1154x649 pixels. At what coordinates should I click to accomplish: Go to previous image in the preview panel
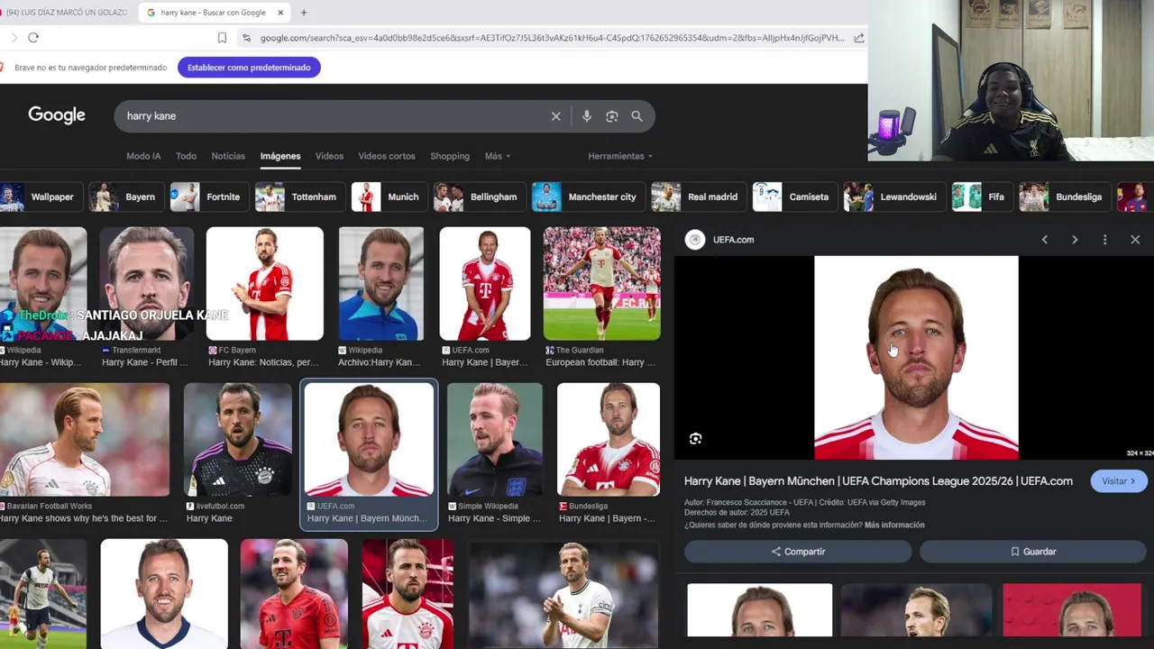[1044, 240]
